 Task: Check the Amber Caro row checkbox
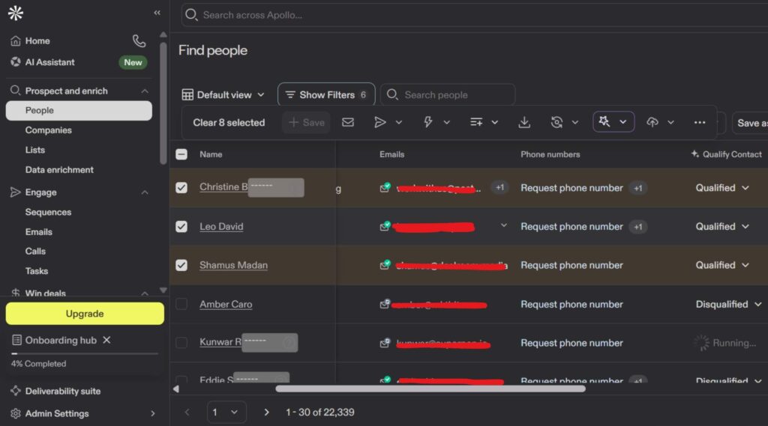pos(181,304)
